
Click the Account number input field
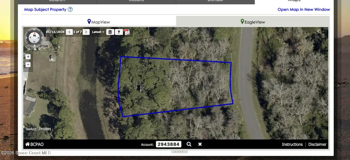[169, 144]
